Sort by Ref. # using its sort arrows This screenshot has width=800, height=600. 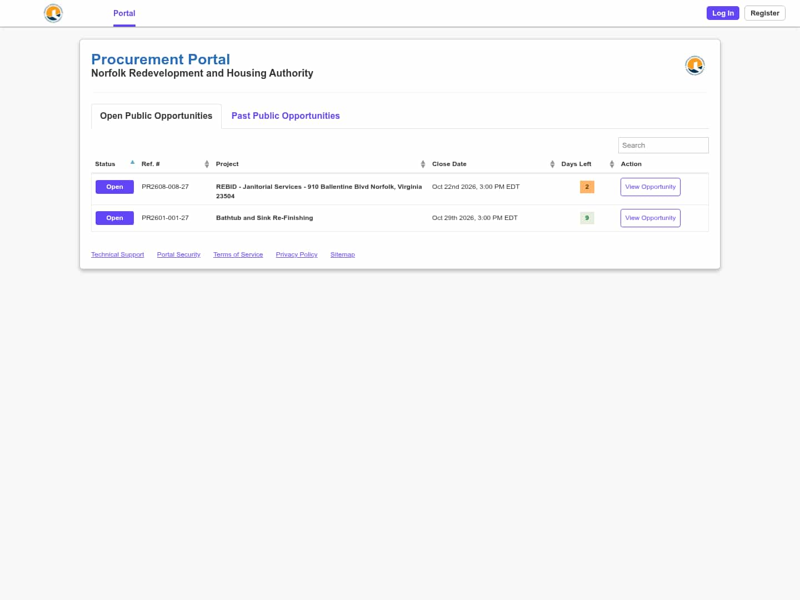coord(207,164)
